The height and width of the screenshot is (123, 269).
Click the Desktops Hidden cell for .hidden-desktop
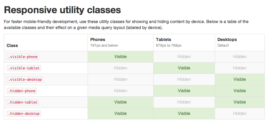240,113
